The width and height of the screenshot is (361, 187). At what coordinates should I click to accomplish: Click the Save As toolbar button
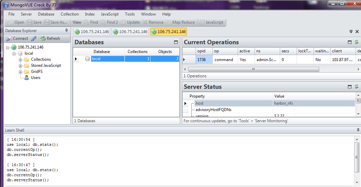(56, 22)
